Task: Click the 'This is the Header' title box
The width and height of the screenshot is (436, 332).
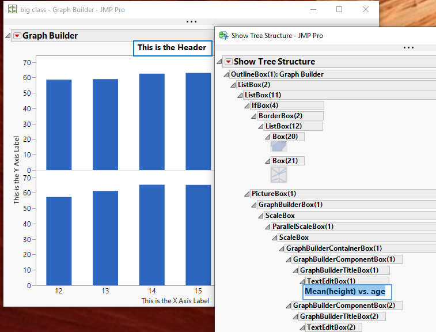Action: click(x=172, y=48)
